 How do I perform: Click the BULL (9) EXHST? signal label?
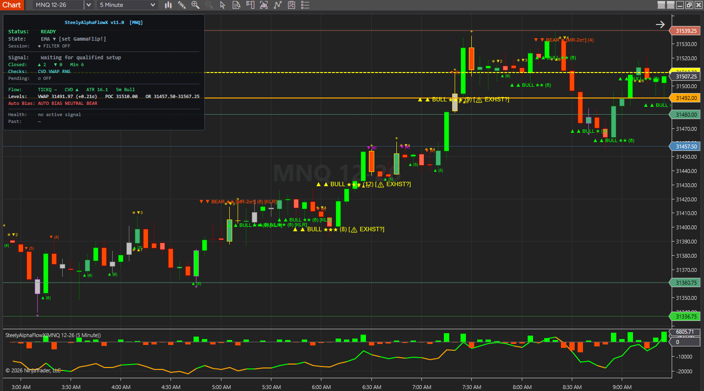[463, 99]
